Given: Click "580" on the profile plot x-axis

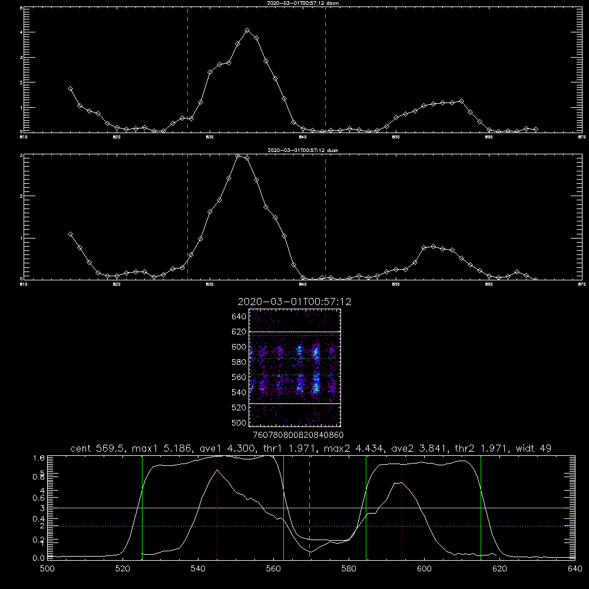Looking at the screenshot, I should (349, 569).
